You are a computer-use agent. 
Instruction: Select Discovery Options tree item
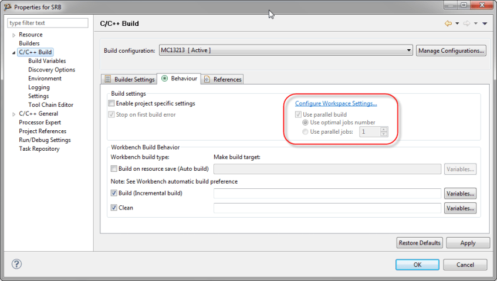[x=52, y=70]
